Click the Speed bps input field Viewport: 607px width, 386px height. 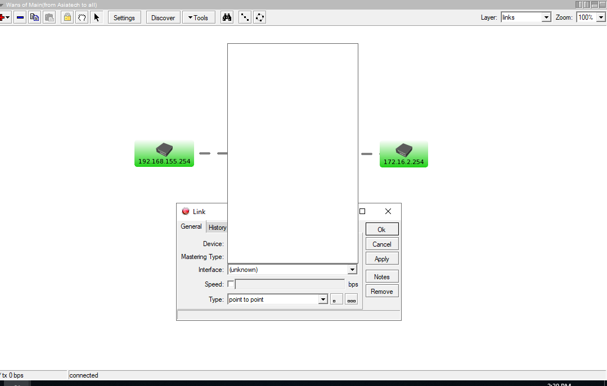tap(290, 284)
